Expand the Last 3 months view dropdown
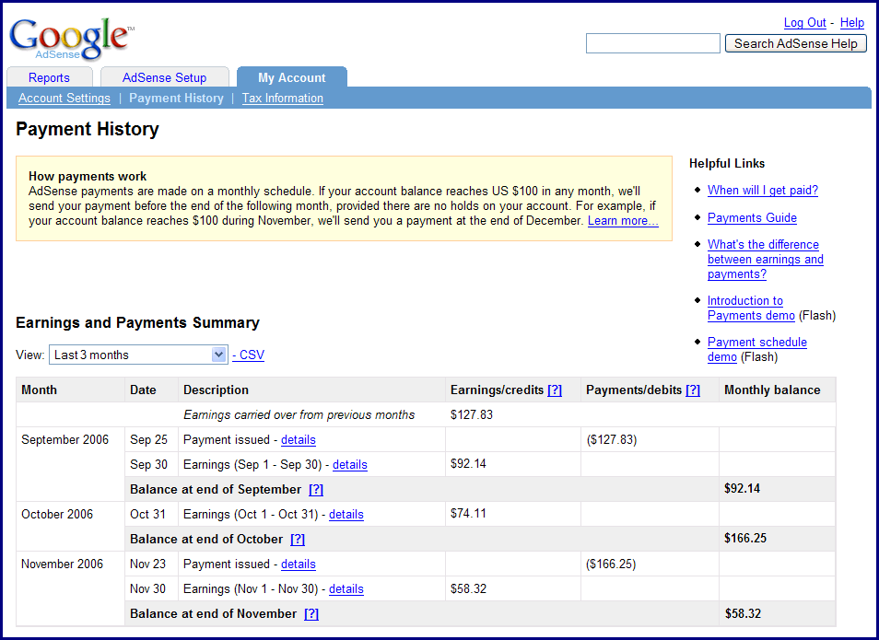Image resolution: width=879 pixels, height=640 pixels. (218, 355)
